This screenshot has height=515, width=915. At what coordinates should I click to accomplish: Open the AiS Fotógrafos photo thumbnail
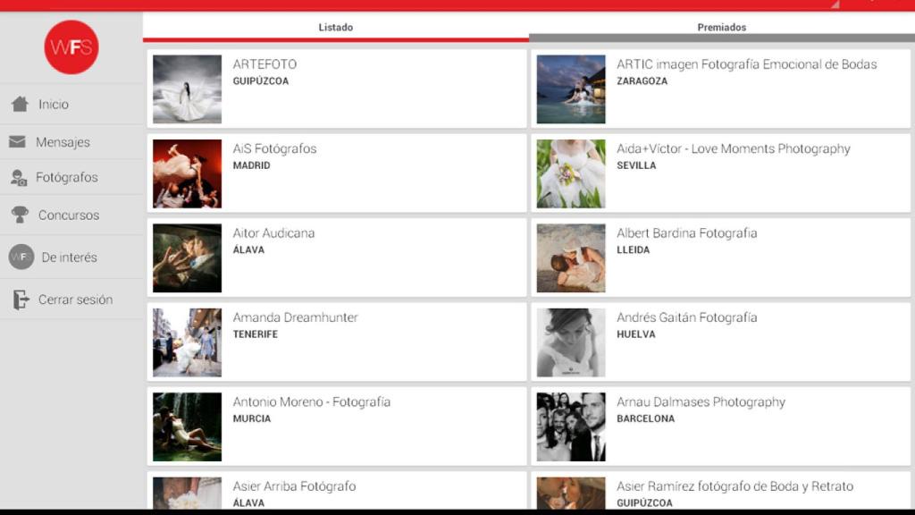coord(188,174)
